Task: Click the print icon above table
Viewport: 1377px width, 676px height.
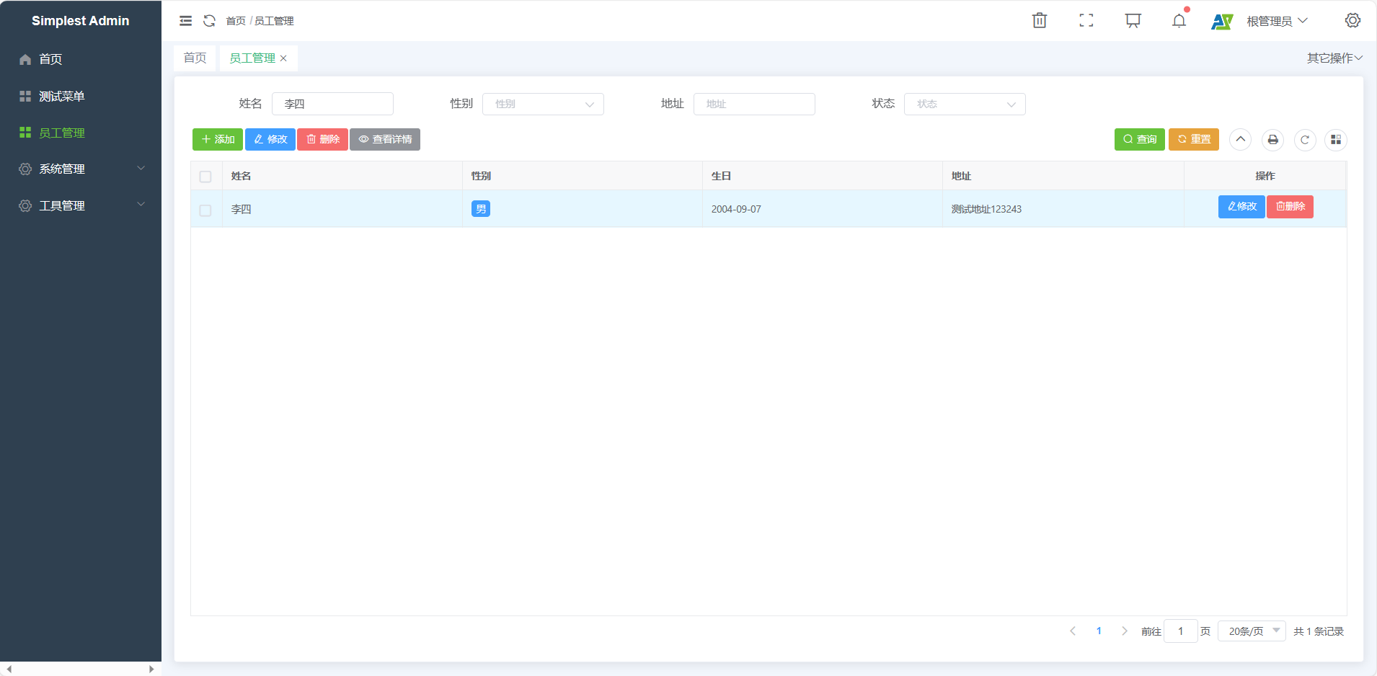Action: click(1272, 140)
